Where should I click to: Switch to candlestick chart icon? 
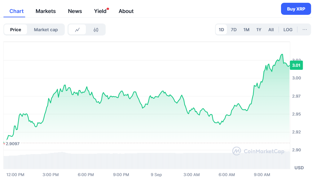[96, 30]
